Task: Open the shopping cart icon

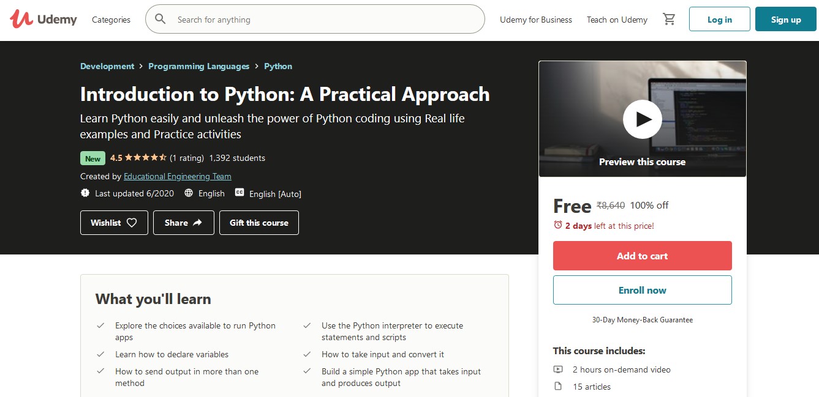Action: click(x=669, y=20)
